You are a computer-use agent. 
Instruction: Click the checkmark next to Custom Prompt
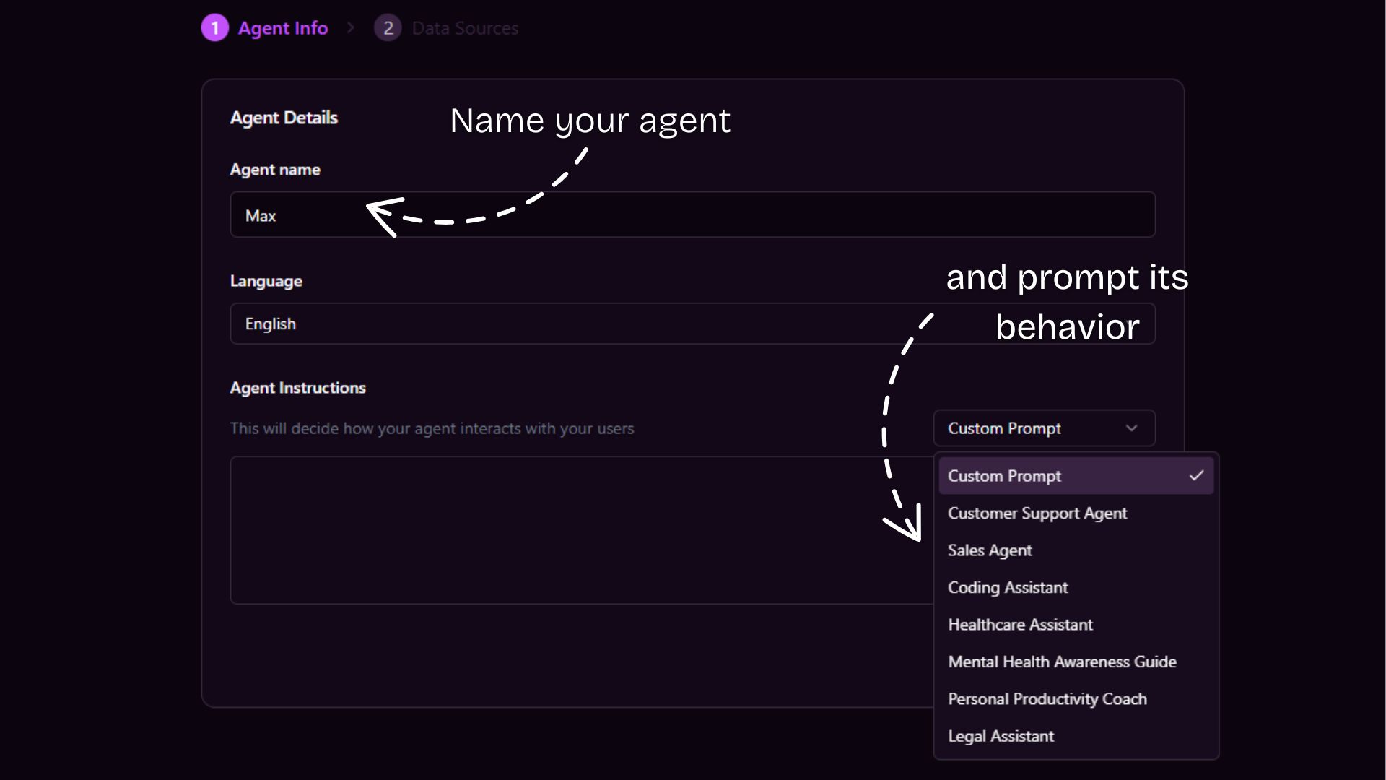click(1196, 475)
